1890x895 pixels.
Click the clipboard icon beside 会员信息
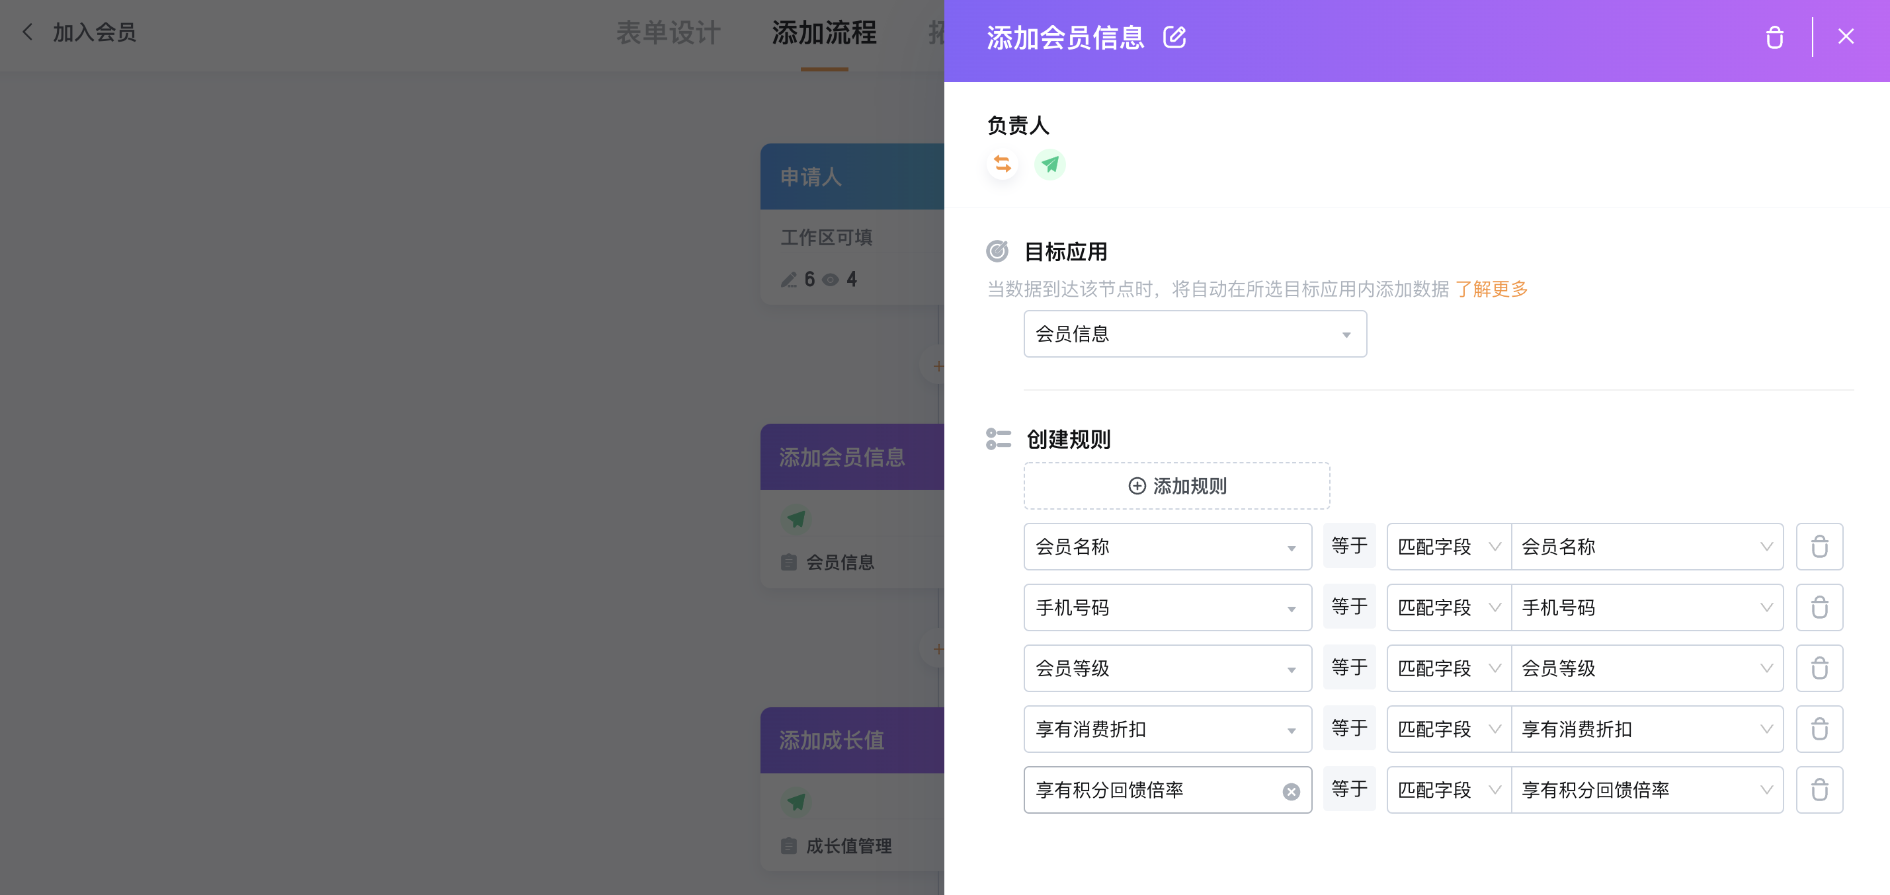[789, 563]
